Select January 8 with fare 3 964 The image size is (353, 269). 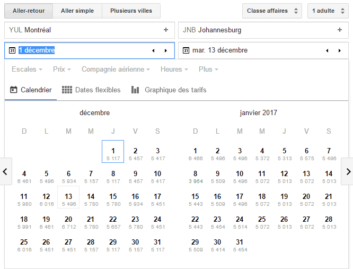(x=195, y=176)
